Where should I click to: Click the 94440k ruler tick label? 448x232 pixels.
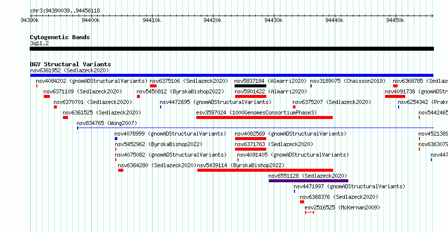coord(334,20)
